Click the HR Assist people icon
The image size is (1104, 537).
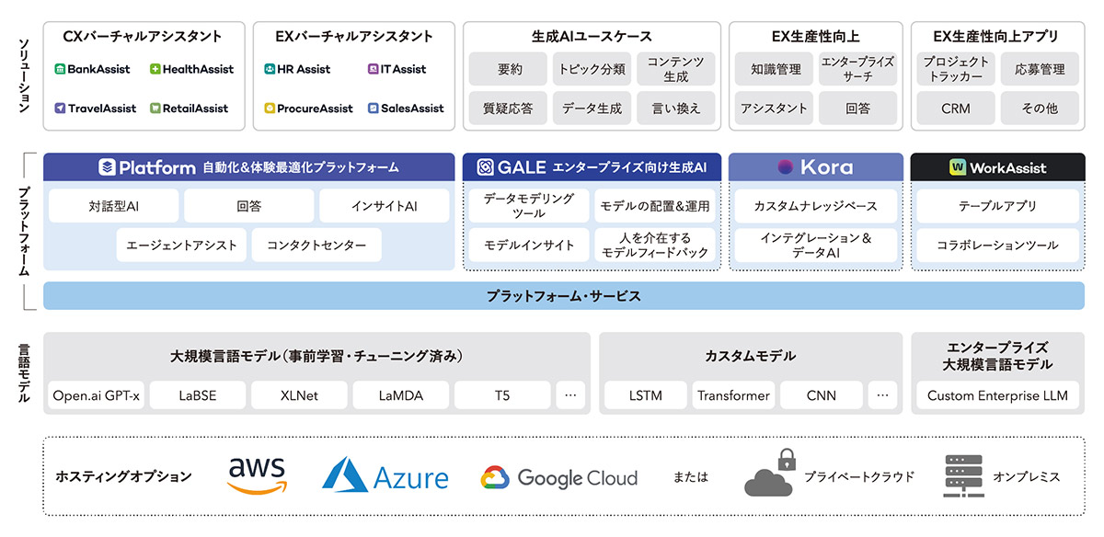pos(270,69)
